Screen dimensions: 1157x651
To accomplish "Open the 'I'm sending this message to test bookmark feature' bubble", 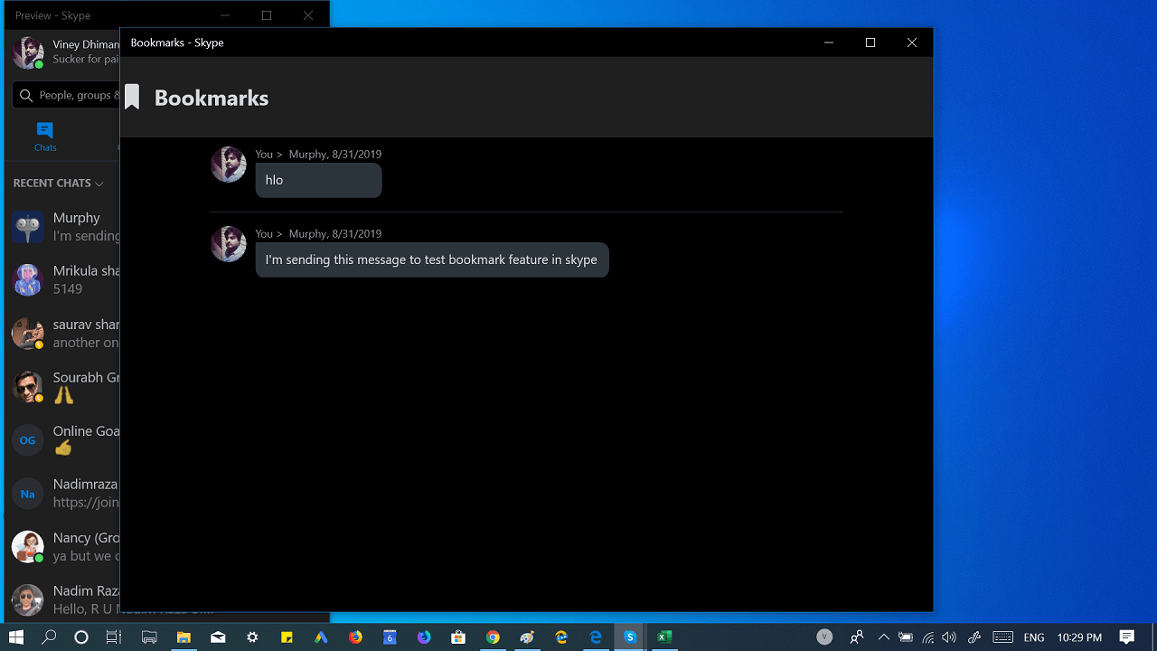I will tap(432, 259).
